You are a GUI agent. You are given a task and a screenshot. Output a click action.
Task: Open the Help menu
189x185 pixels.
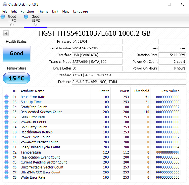[66, 12]
